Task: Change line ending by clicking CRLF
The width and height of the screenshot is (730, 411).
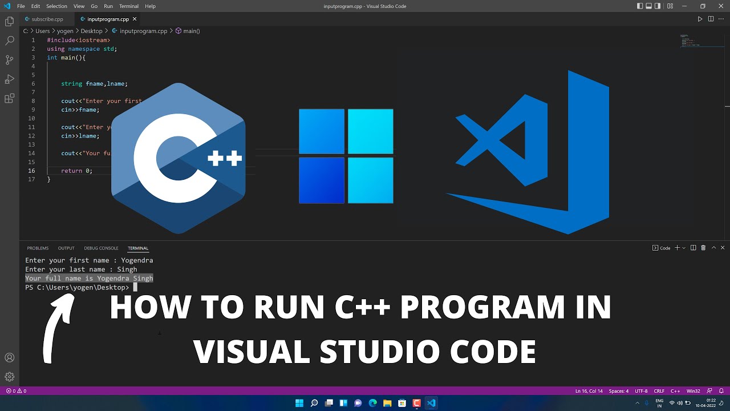Action: [659, 391]
